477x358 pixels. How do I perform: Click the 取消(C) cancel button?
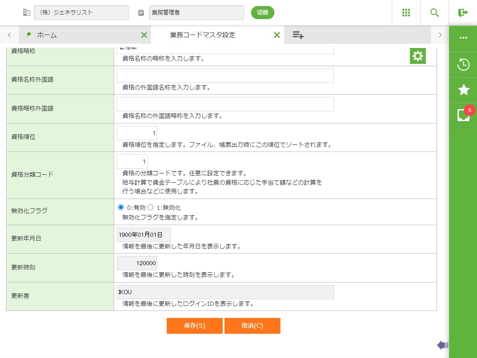(x=252, y=326)
